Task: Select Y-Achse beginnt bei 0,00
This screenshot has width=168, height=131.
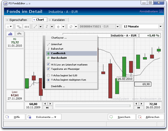Action: (x=49, y=75)
